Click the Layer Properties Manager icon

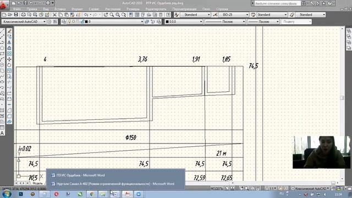(64, 22)
